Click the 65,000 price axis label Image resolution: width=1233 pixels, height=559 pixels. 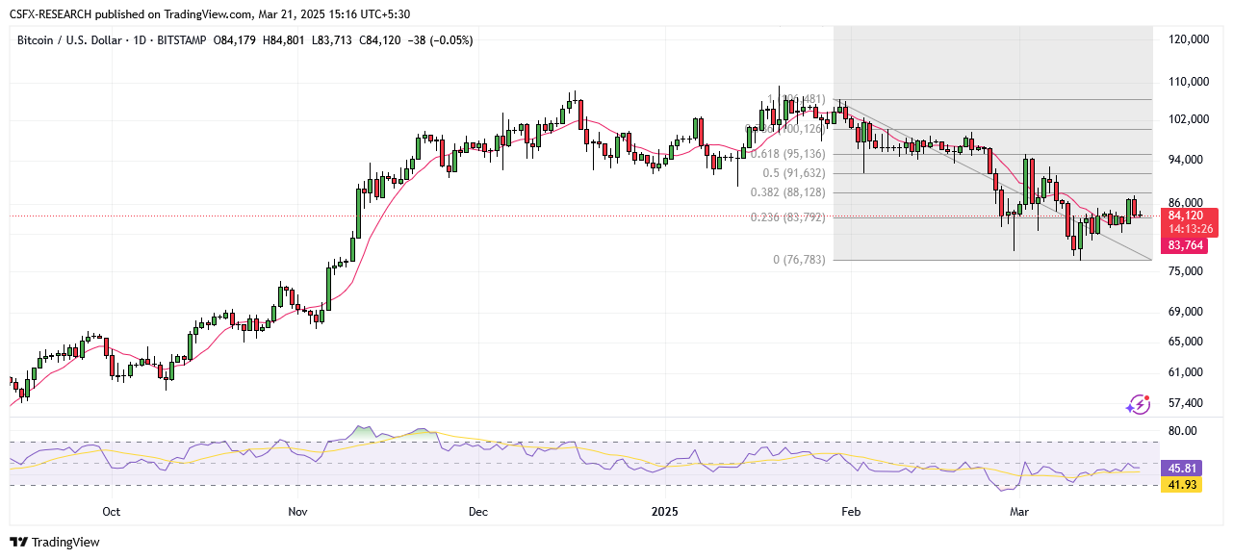(x=1185, y=342)
